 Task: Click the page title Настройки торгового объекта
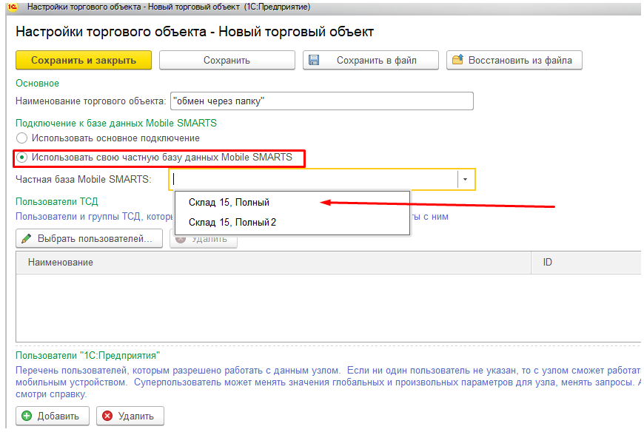coord(195,32)
